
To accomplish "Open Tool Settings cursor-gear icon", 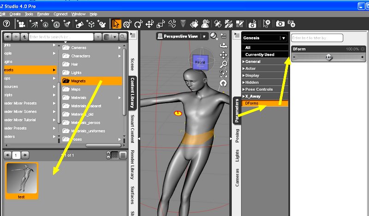I will click(x=267, y=24).
